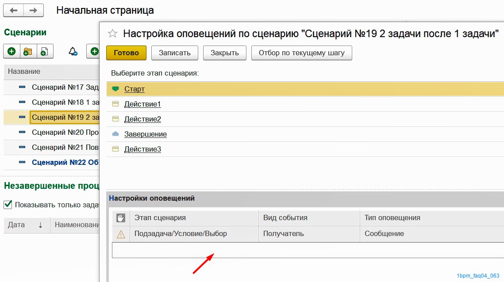Click the cloud icon beside Завершение
This screenshot has height=282, width=504.
pyautogui.click(x=115, y=134)
